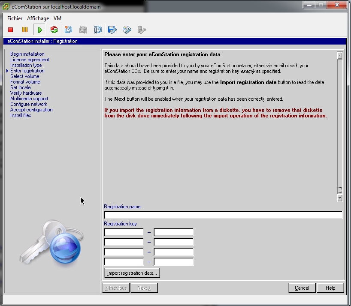Open the Fichier menu
The width and height of the screenshot is (351, 306).
pos(15,18)
